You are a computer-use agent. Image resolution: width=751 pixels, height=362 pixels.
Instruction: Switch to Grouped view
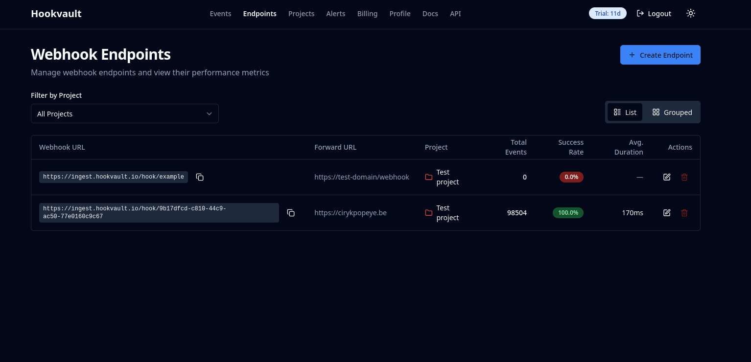[x=672, y=112]
